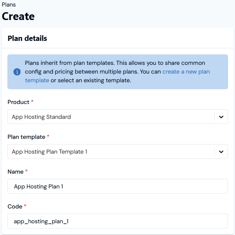Click the Code field label
The image size is (235, 235).
15,207
